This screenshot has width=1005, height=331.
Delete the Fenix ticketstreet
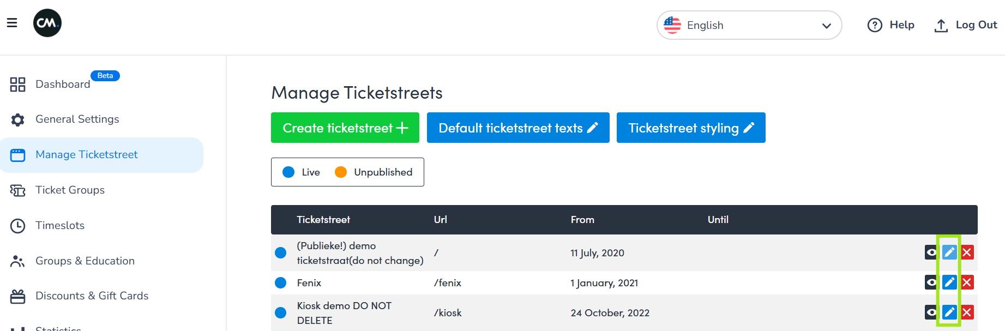pos(967,282)
